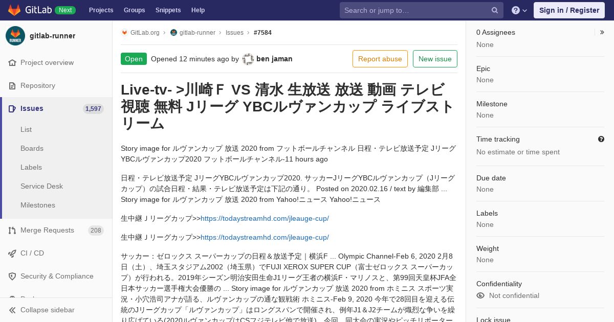This screenshot has width=614, height=322.
Task: Open the Service Desk submenu item
Action: [41, 186]
